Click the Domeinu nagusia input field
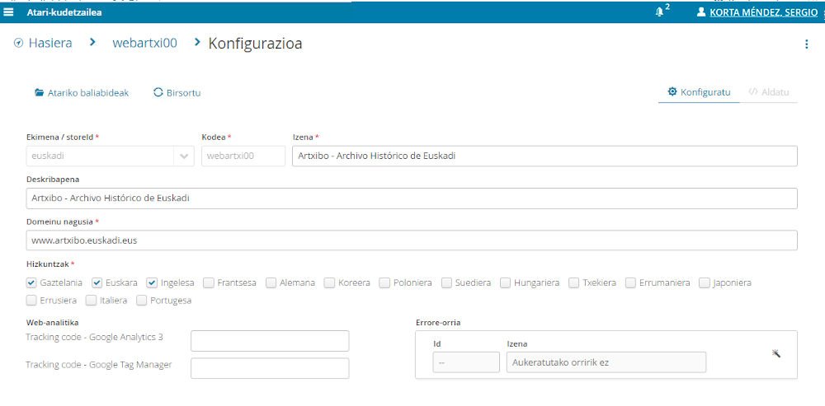825x406 pixels. coord(412,240)
